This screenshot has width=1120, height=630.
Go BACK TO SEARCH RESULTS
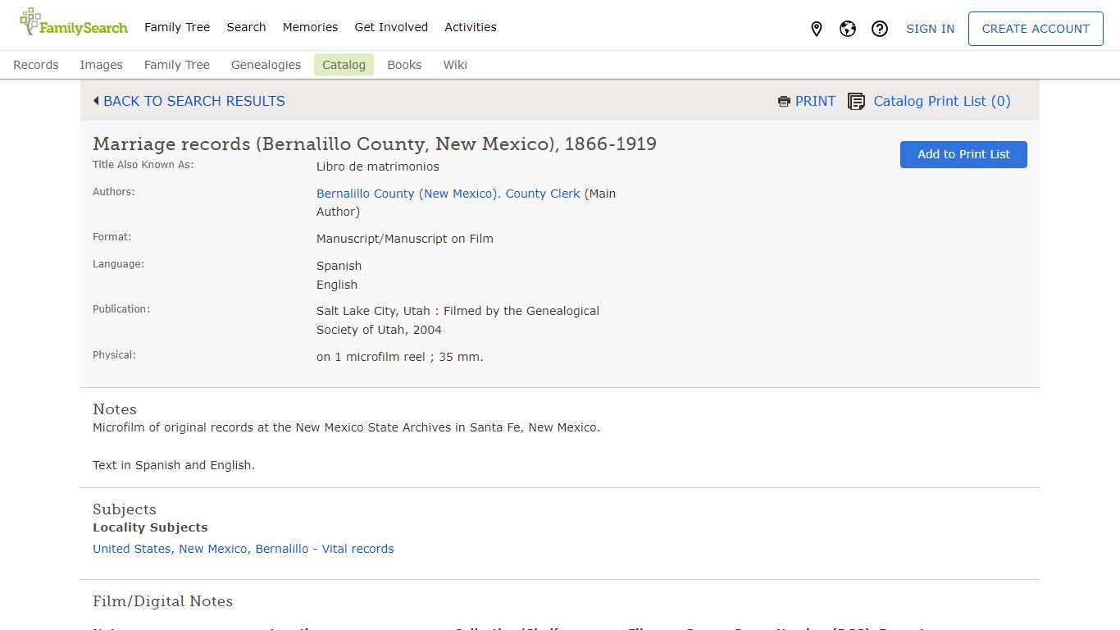pos(194,101)
